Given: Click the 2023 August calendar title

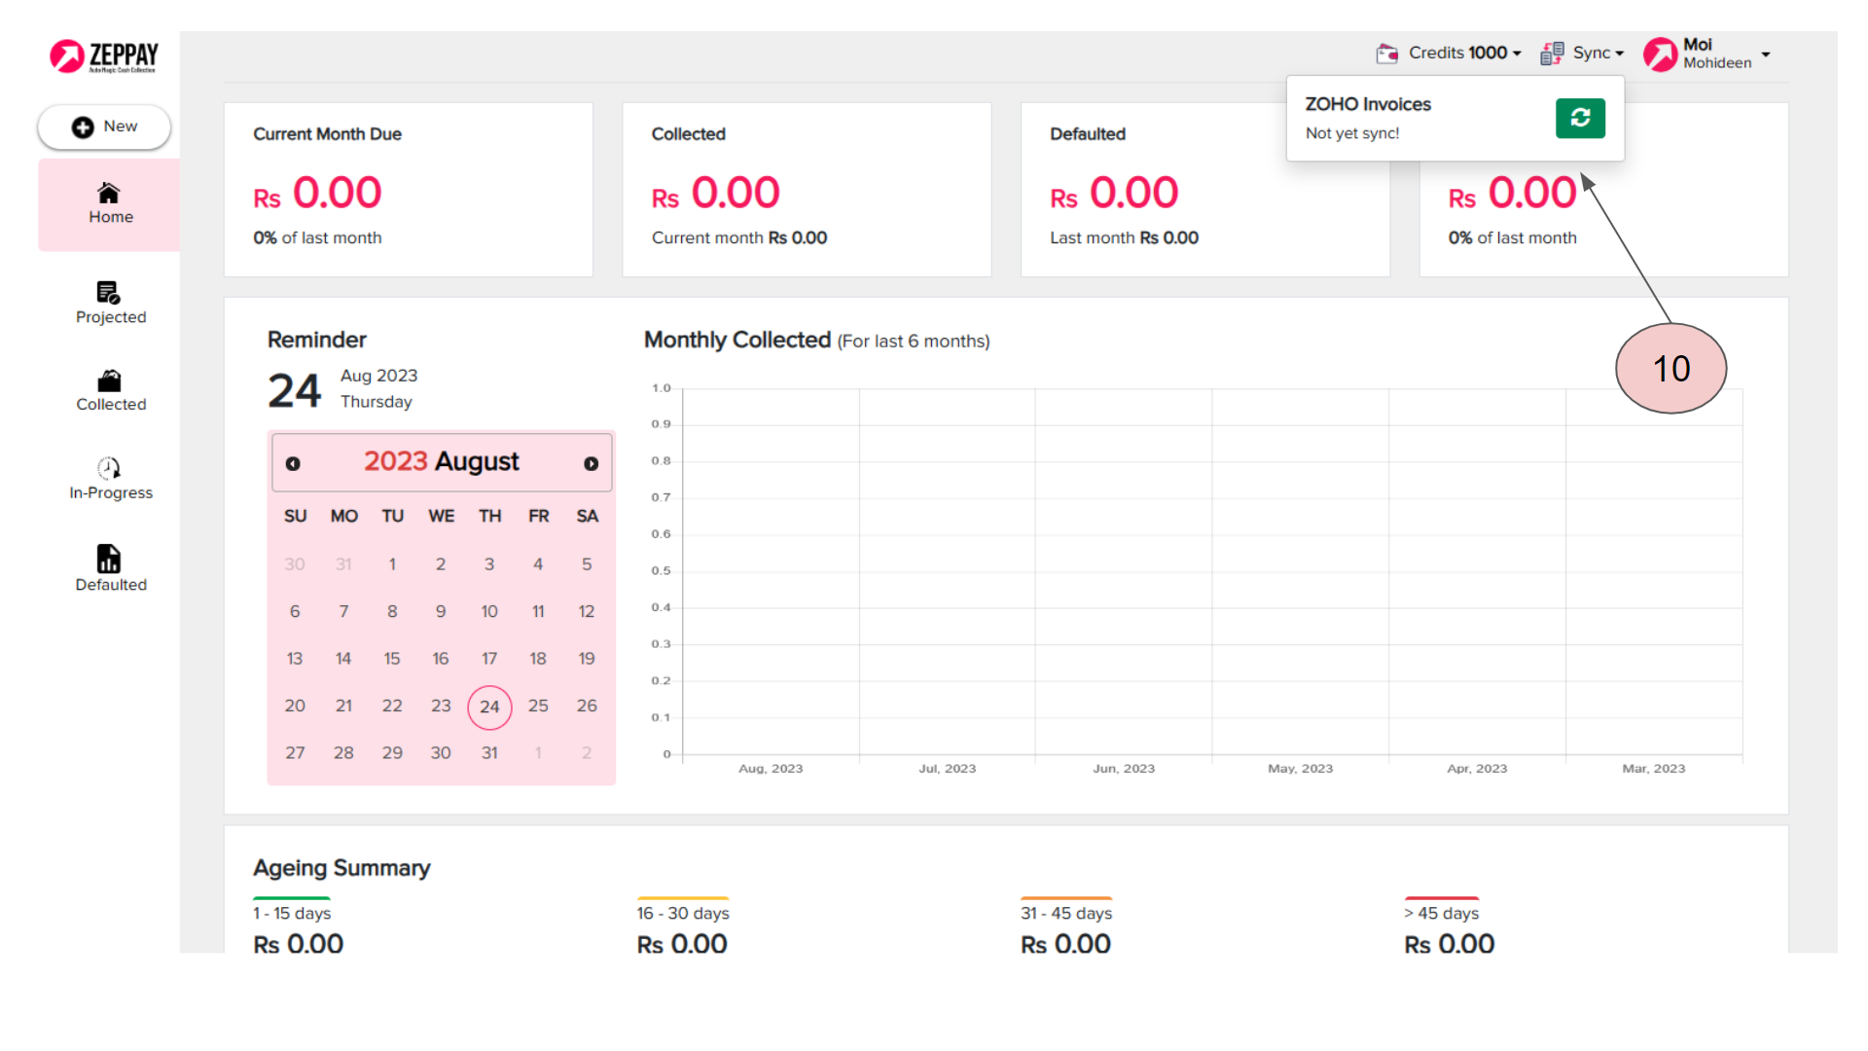Looking at the screenshot, I should [441, 461].
